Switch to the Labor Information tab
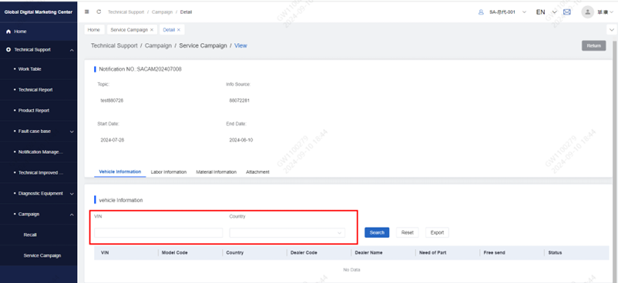This screenshot has width=618, height=283. pos(169,172)
